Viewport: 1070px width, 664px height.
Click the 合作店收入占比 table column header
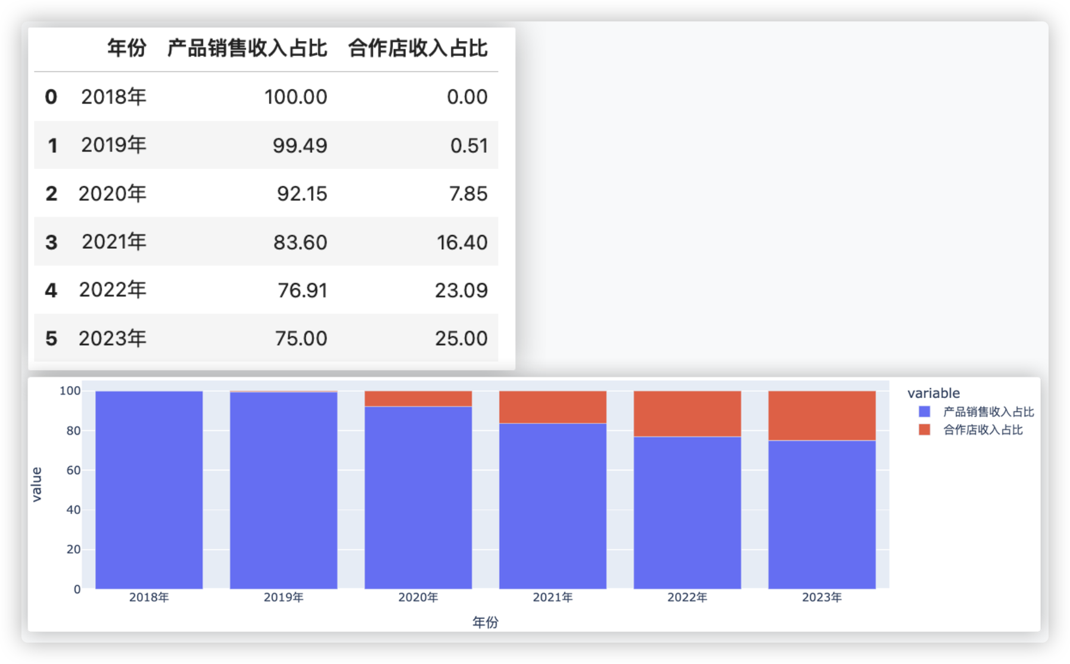(418, 48)
